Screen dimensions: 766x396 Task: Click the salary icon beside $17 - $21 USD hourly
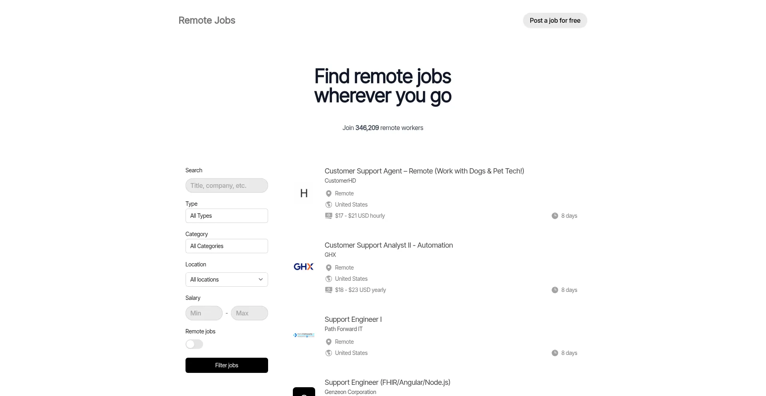329,216
